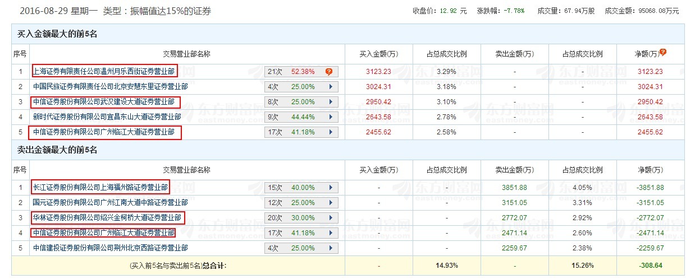Open 华林证券绍兴金柯桥大道证券营业部 link
686x279 pixels.
(107, 218)
